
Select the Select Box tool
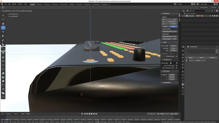click(x=3, y=15)
